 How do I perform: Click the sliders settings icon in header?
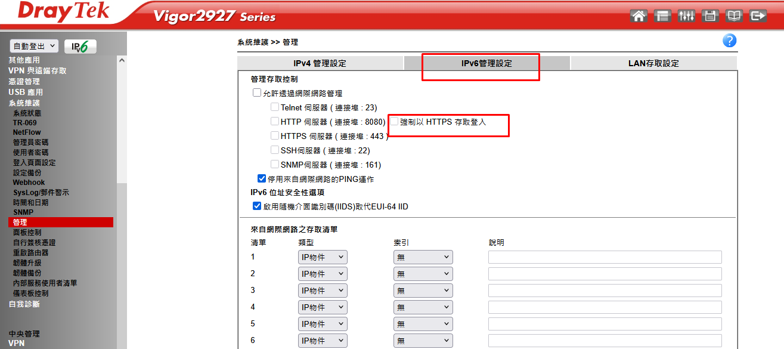686,16
